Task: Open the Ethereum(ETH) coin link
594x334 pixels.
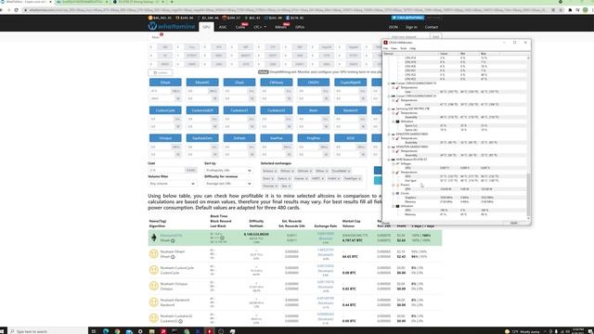Action: tap(171, 235)
